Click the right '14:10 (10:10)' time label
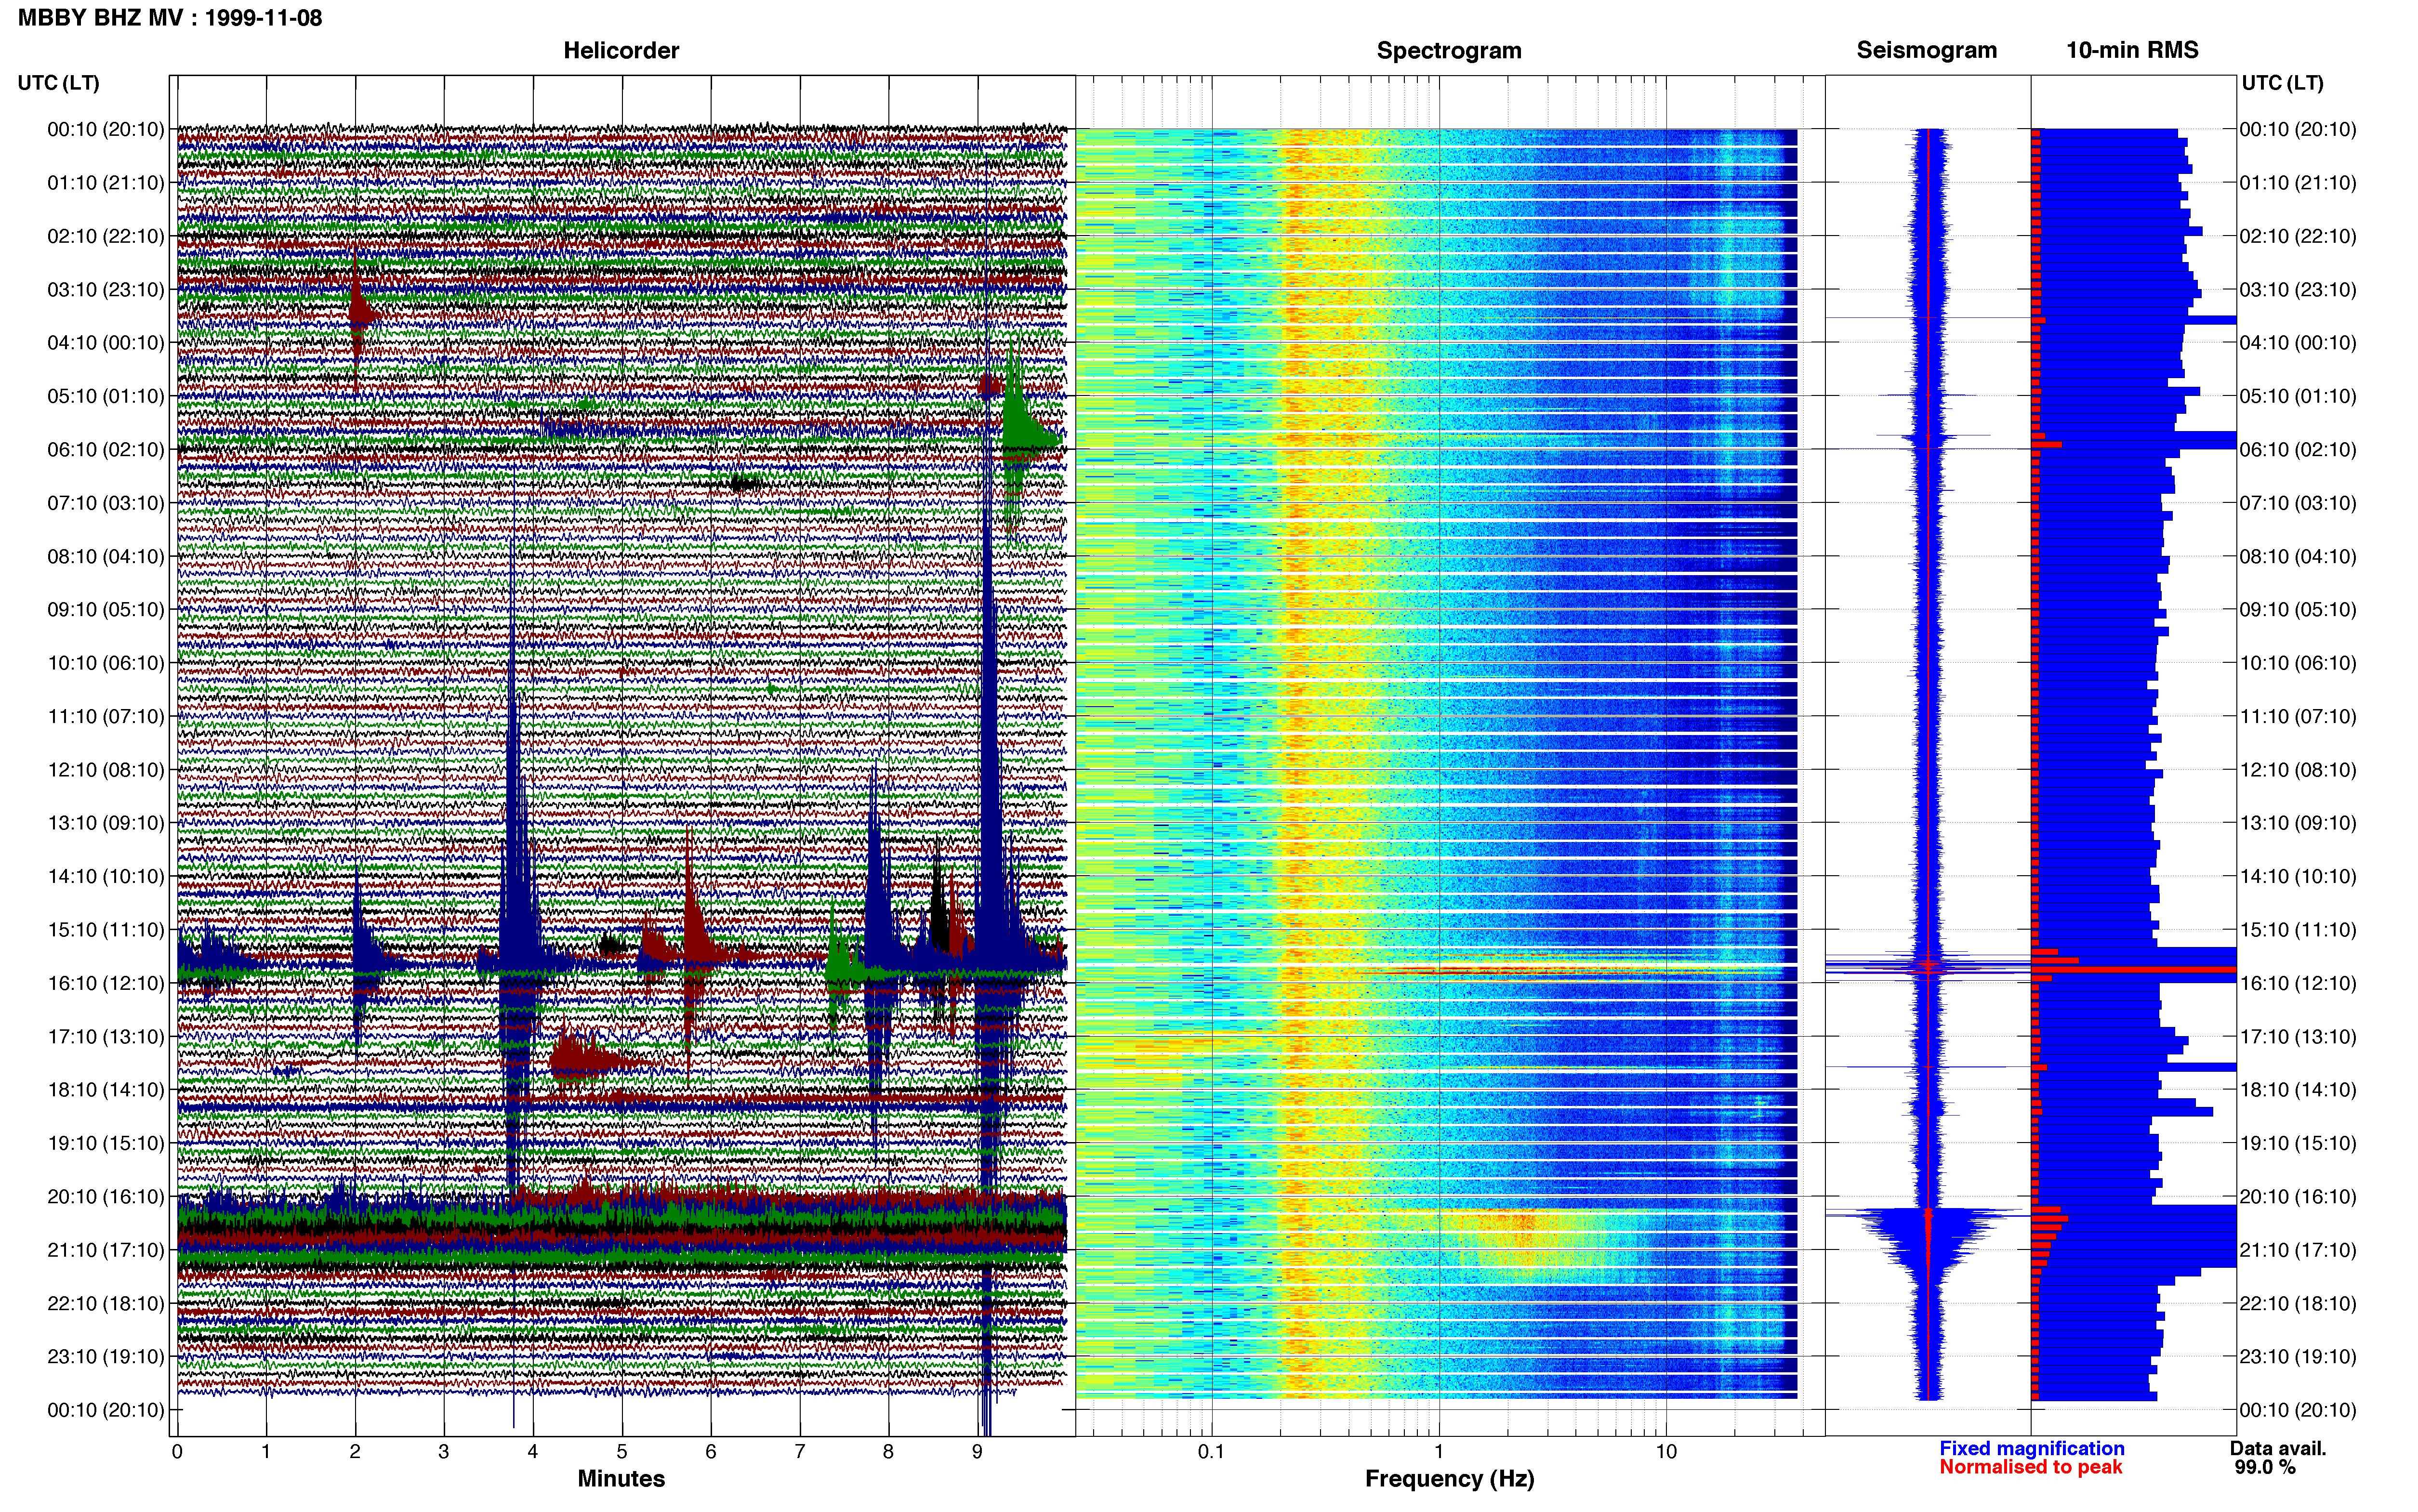2418x1512 pixels. (x=2298, y=877)
